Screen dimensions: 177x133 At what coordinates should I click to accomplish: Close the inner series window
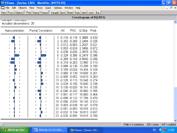tap(175, 8)
